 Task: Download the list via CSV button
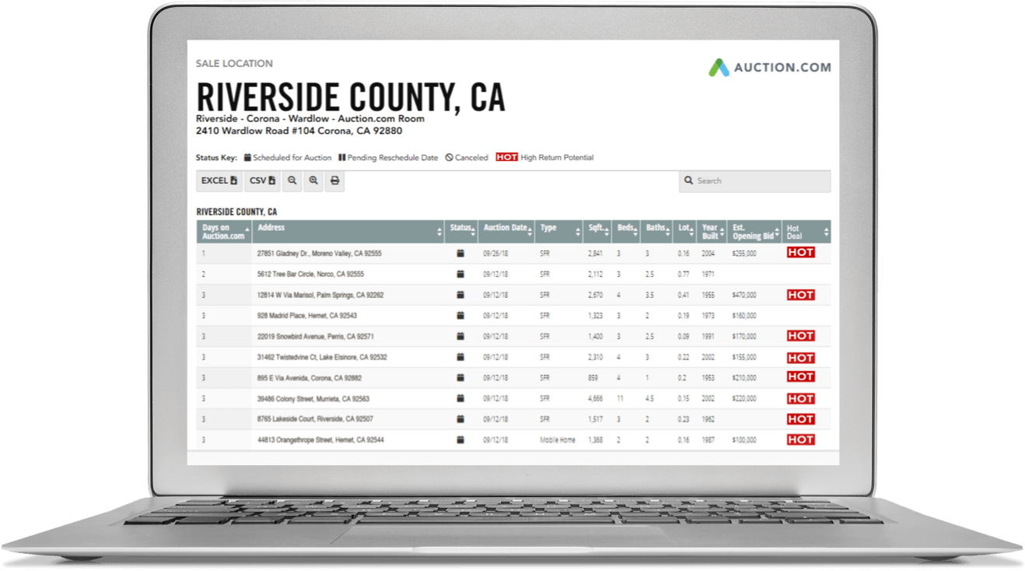[x=262, y=180]
